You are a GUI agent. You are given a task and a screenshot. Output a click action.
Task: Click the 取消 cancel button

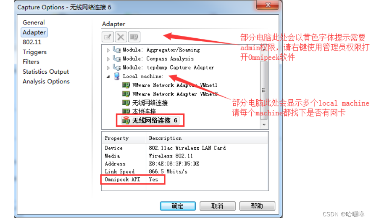click(218, 206)
